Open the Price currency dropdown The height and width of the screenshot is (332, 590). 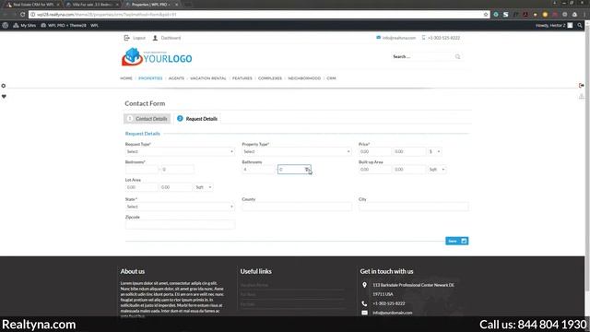tap(434, 151)
